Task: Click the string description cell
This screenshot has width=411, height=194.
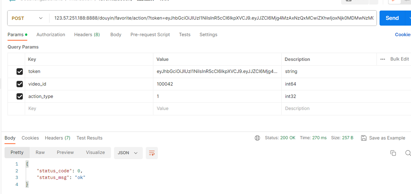Action: (346, 72)
